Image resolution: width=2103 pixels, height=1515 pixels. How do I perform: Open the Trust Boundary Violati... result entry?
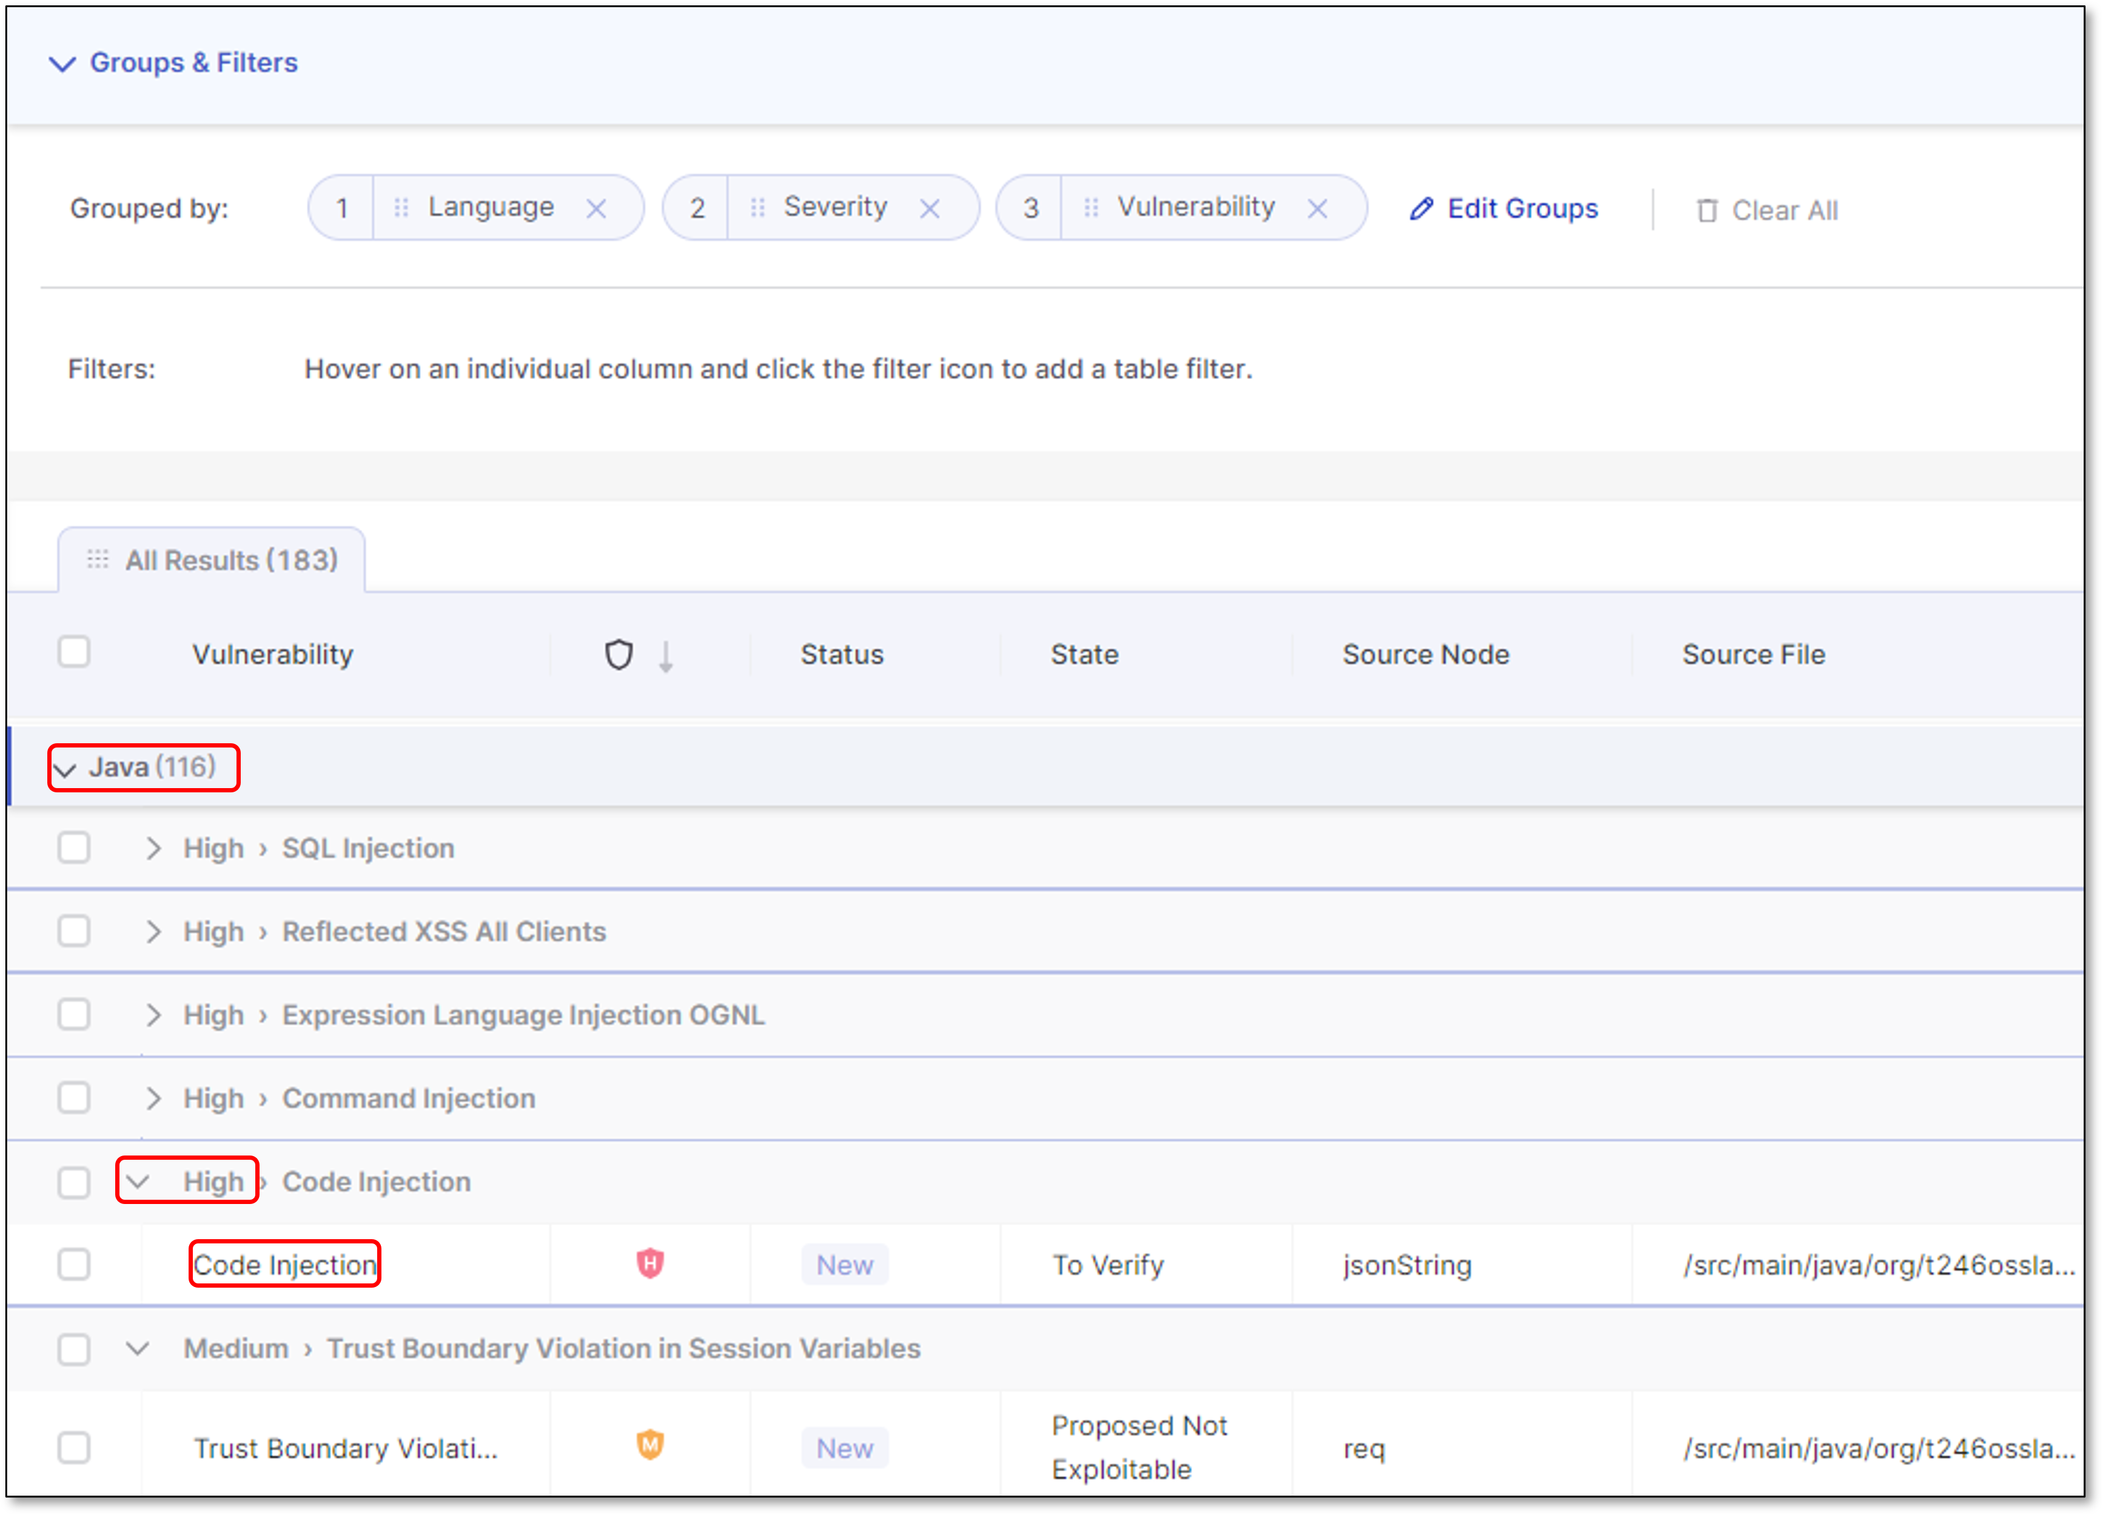[345, 1448]
